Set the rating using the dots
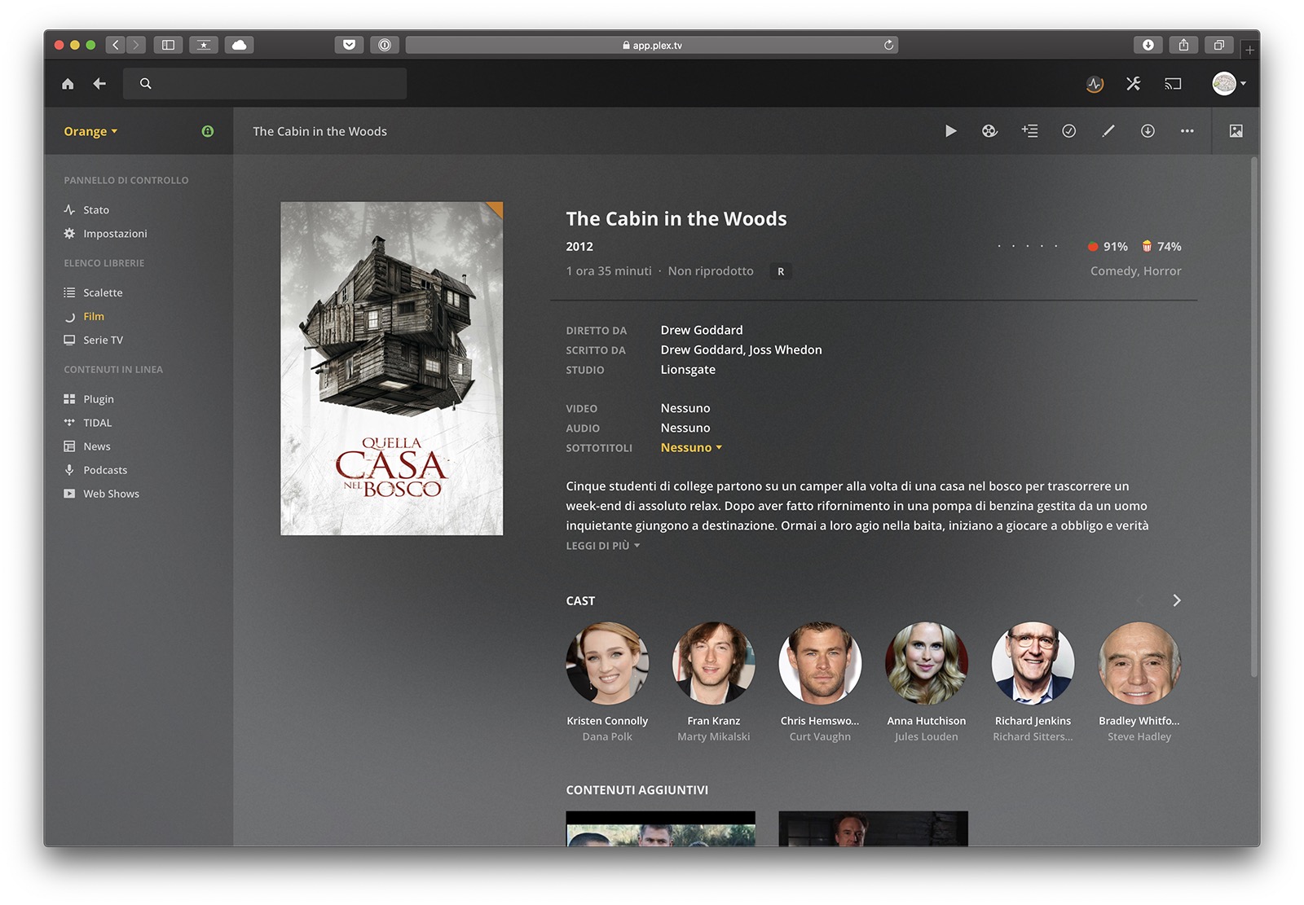 coord(1028,246)
